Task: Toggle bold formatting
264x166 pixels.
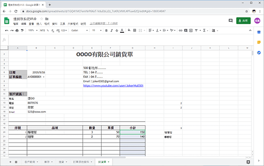Action: 106,31
